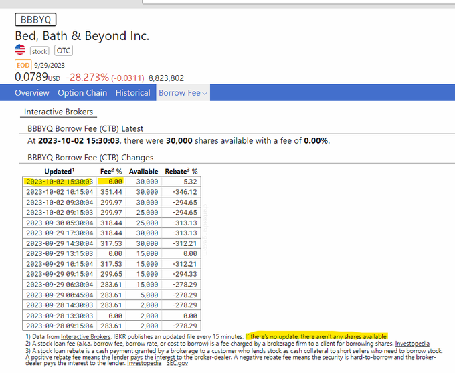This screenshot has width=455, height=373.
Task: Click the 299.65 fee cell
Action: pyautogui.click(x=111, y=274)
